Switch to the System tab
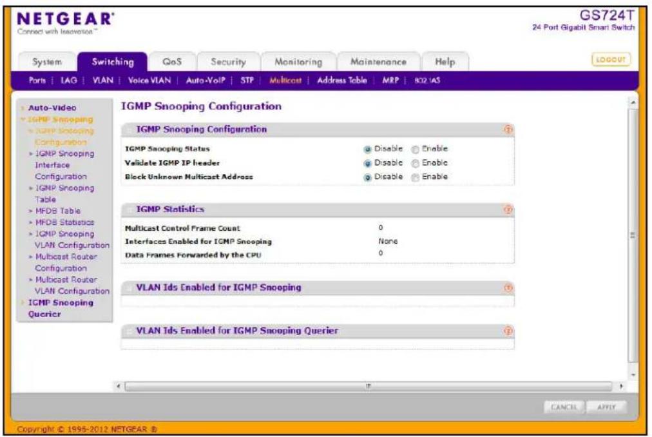 click(x=47, y=62)
